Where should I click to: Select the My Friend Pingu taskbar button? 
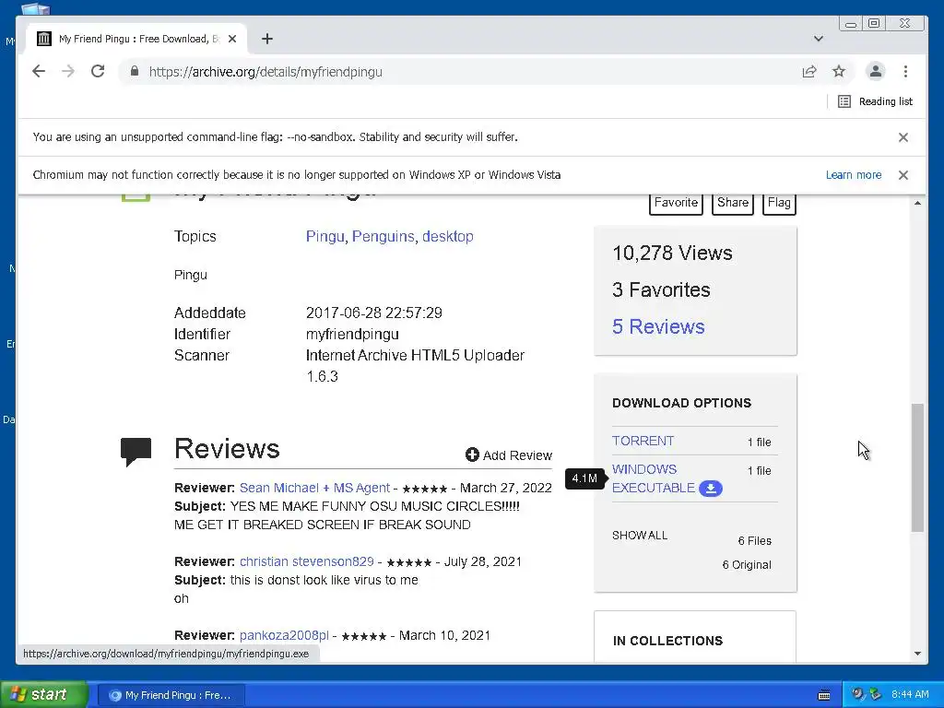(171, 695)
